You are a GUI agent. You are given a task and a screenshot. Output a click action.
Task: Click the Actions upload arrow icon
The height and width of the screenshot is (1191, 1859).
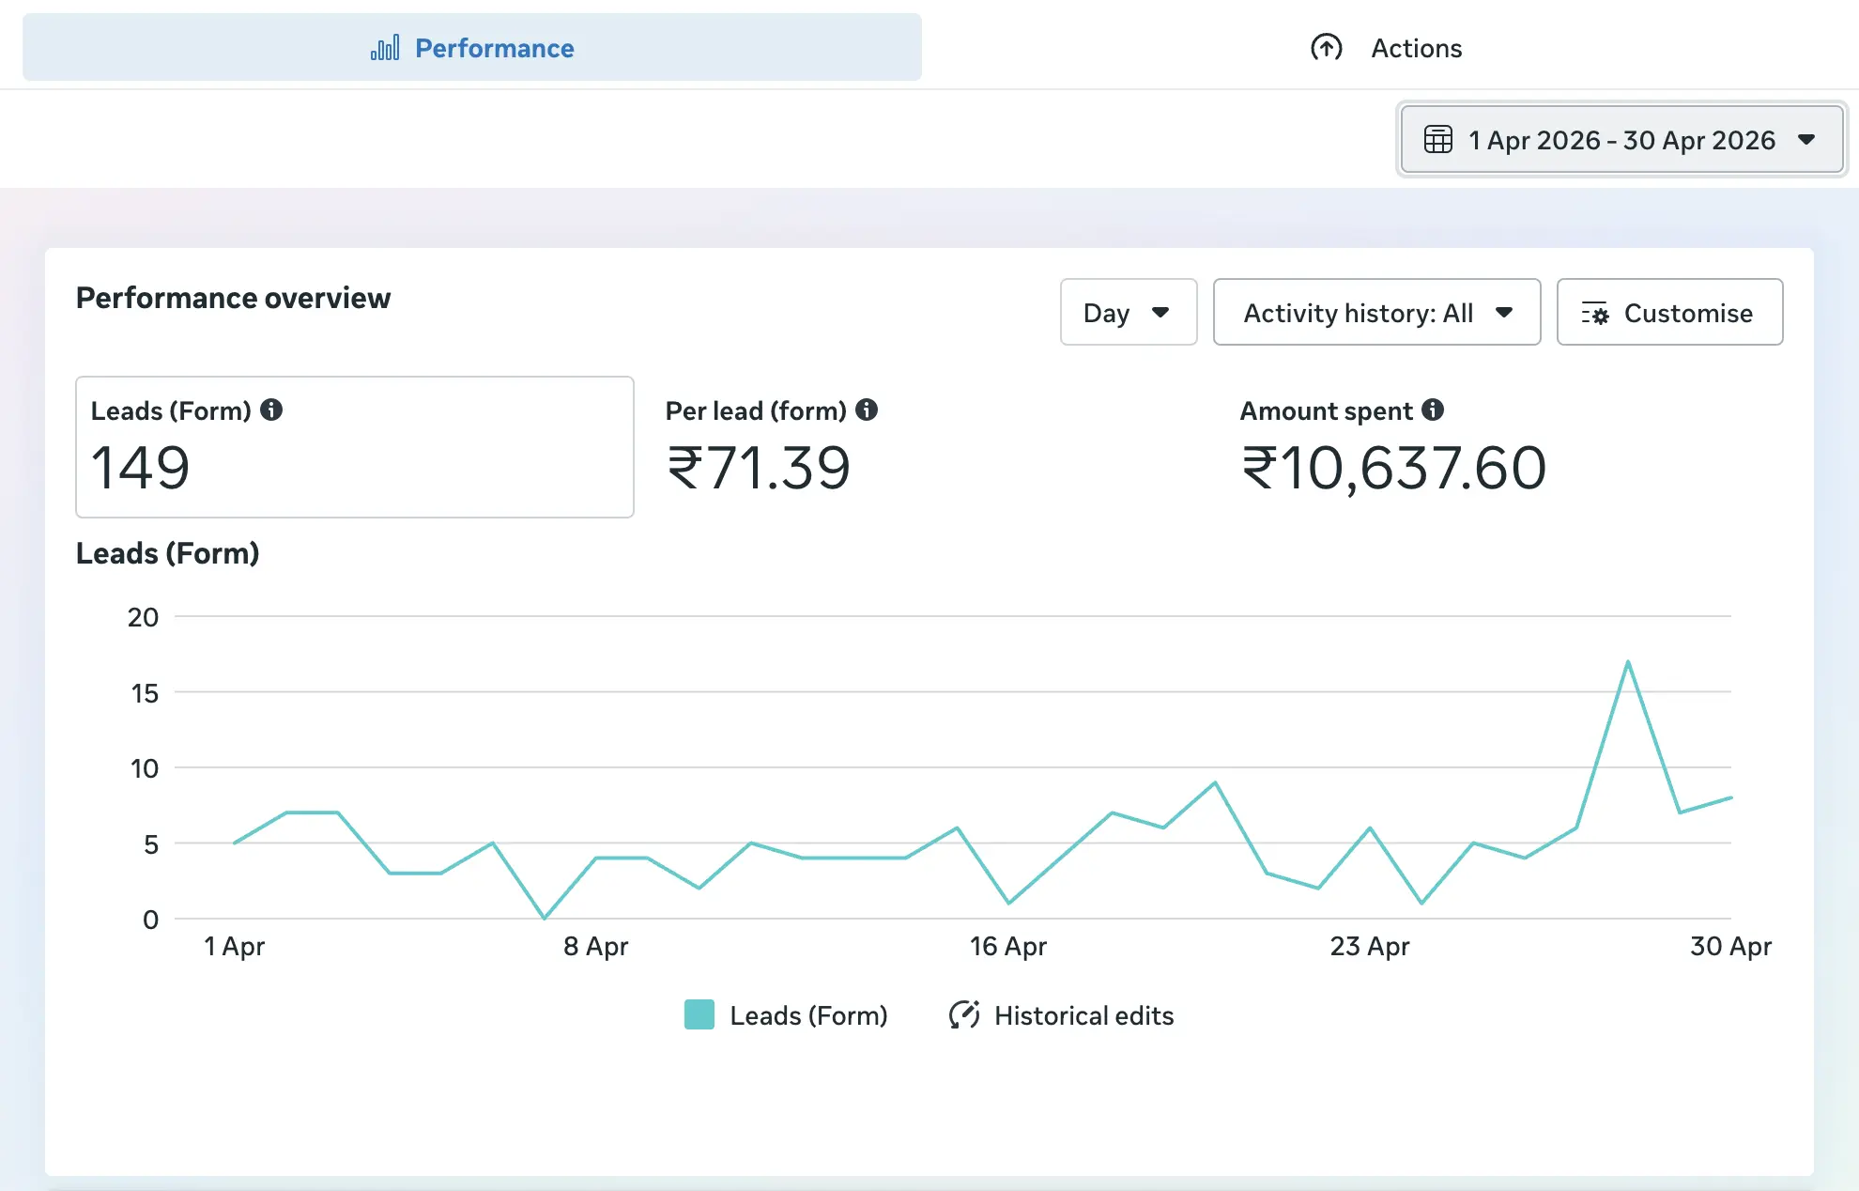[x=1327, y=48]
